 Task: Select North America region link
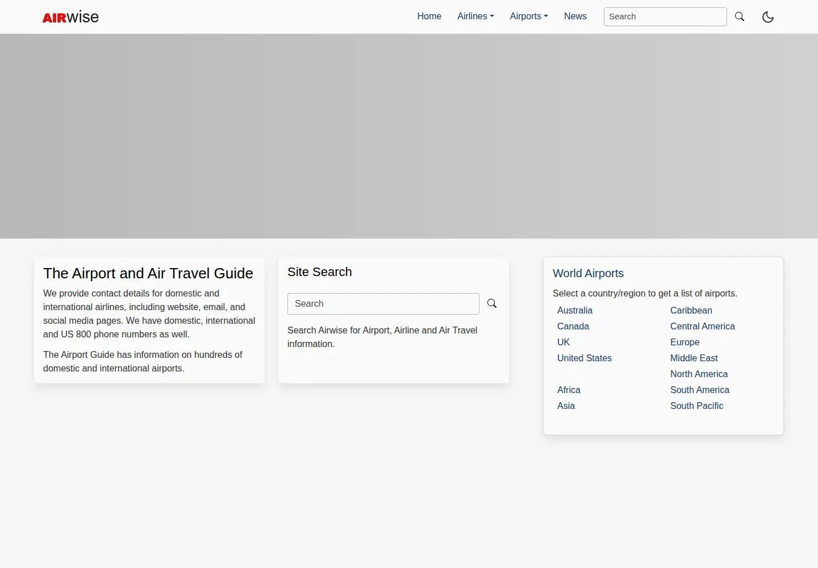coord(699,374)
